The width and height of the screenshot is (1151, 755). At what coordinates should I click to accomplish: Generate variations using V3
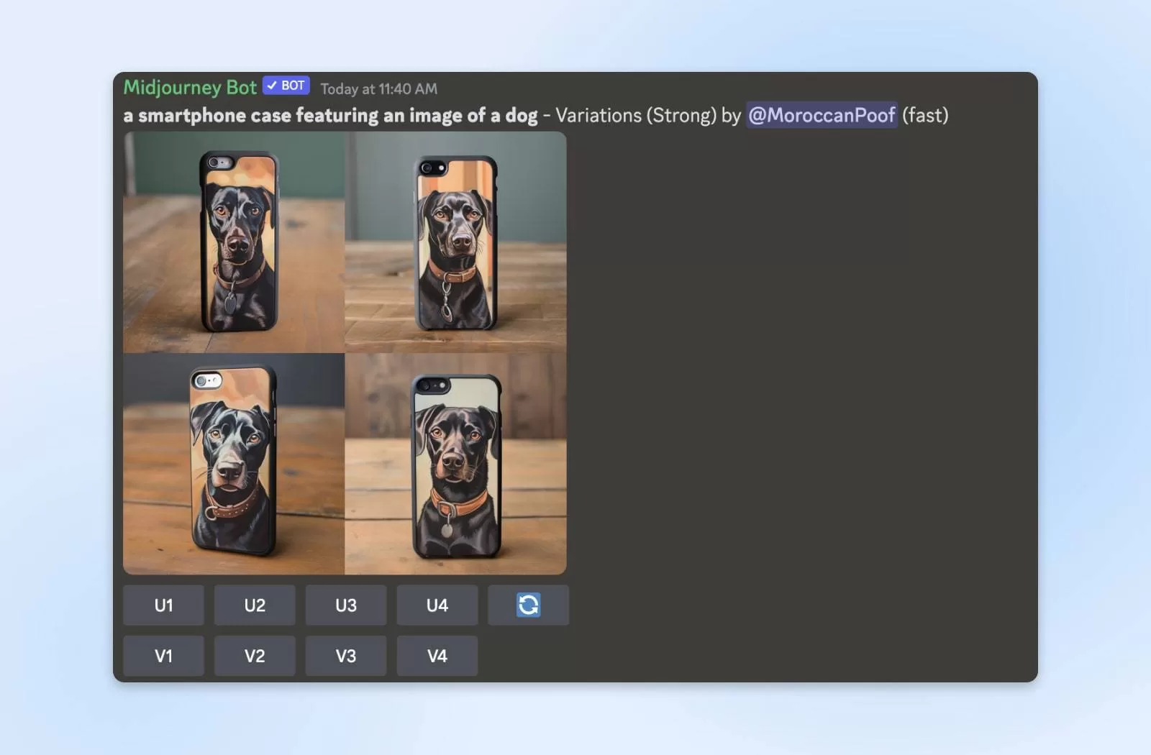[x=345, y=656]
